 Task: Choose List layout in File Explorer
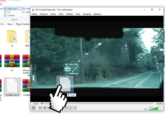coord(7,12)
